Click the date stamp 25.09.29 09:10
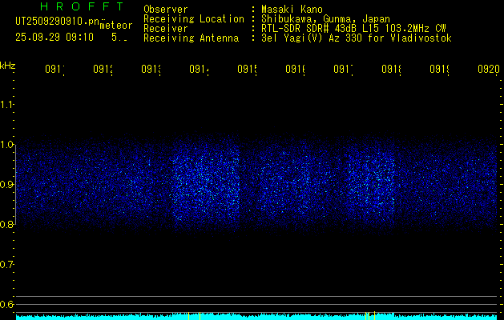This screenshot has width=504, height=320. click(x=54, y=38)
